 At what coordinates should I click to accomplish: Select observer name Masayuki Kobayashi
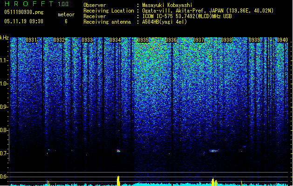[167, 5]
